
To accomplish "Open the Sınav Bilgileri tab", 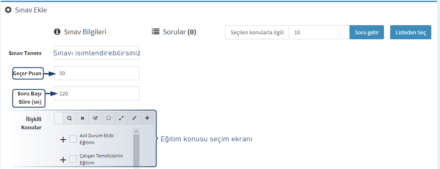I will pos(80,32).
